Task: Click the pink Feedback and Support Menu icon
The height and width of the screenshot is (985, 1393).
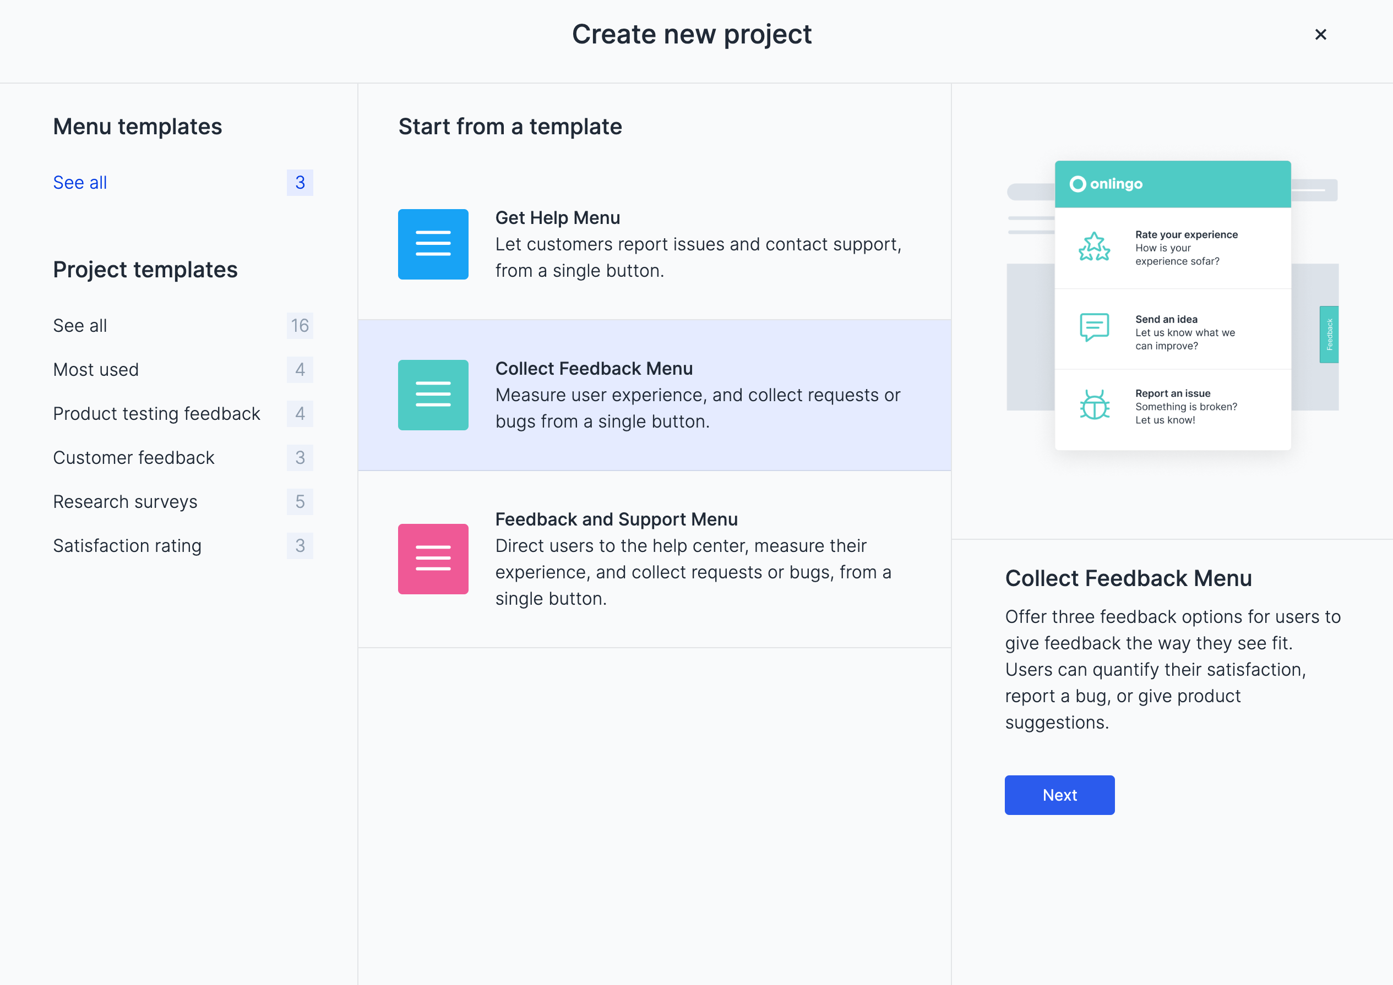Action: 433,559
